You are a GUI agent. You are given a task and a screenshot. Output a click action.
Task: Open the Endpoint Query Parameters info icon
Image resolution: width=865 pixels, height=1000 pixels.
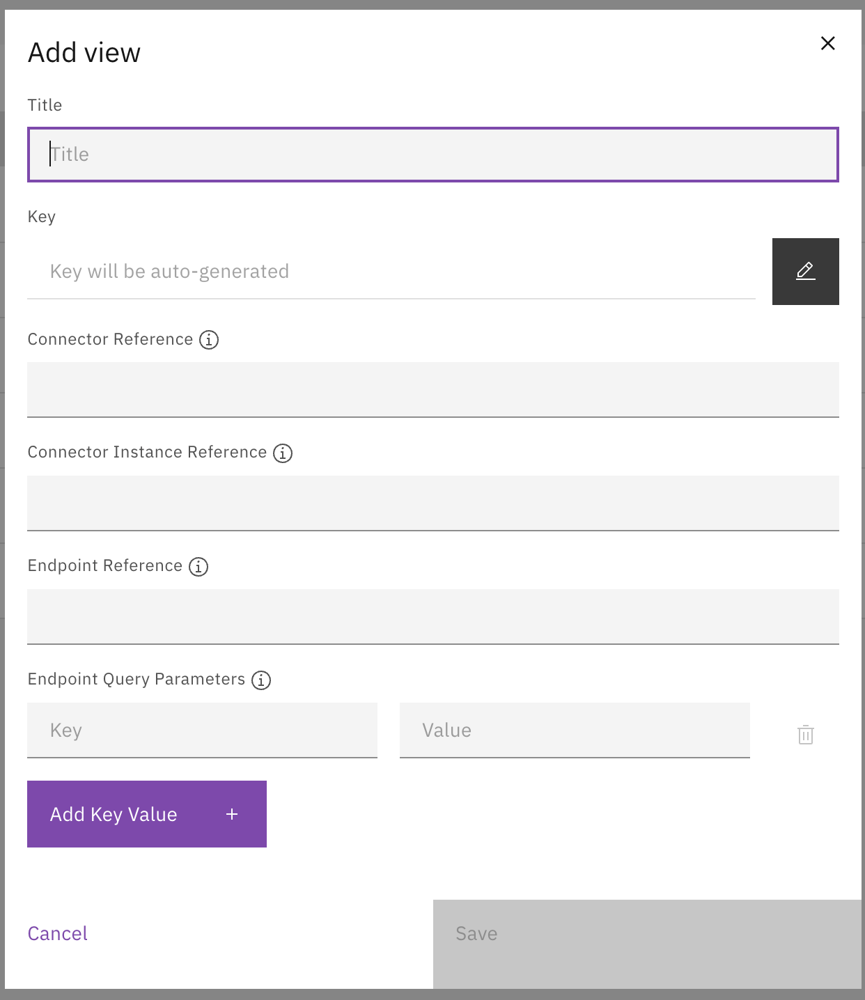pos(260,680)
